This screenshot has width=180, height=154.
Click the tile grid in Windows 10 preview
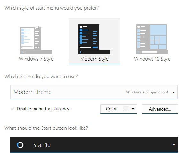[158, 37]
